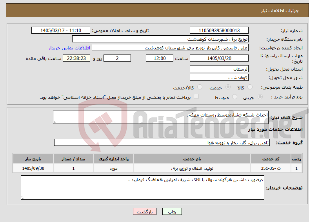This screenshot has height=222, width=309.
Task: Click the ردیف column header
Action: pyautogui.click(x=296, y=159)
